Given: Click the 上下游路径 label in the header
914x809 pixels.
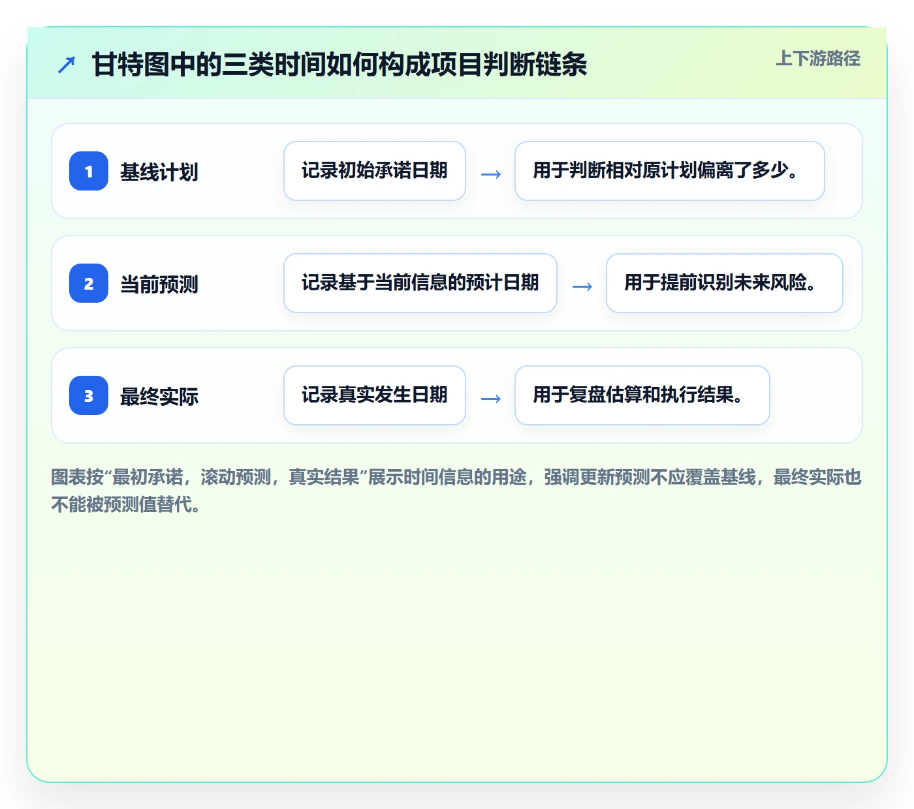Looking at the screenshot, I should point(818,59).
